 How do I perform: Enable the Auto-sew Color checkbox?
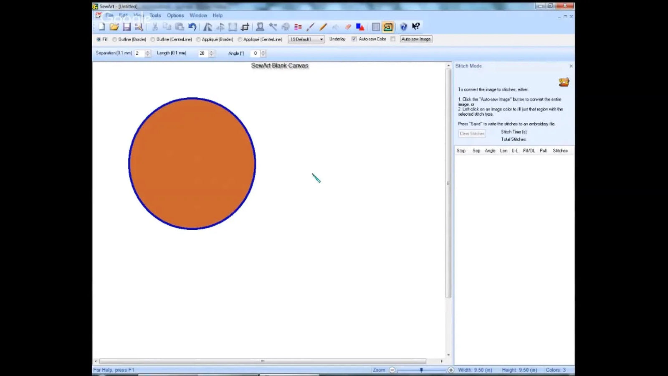393,39
